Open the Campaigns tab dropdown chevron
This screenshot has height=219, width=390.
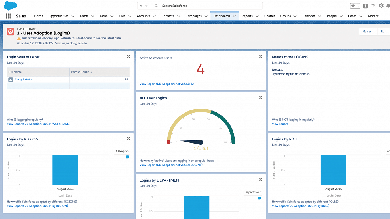pos(206,16)
